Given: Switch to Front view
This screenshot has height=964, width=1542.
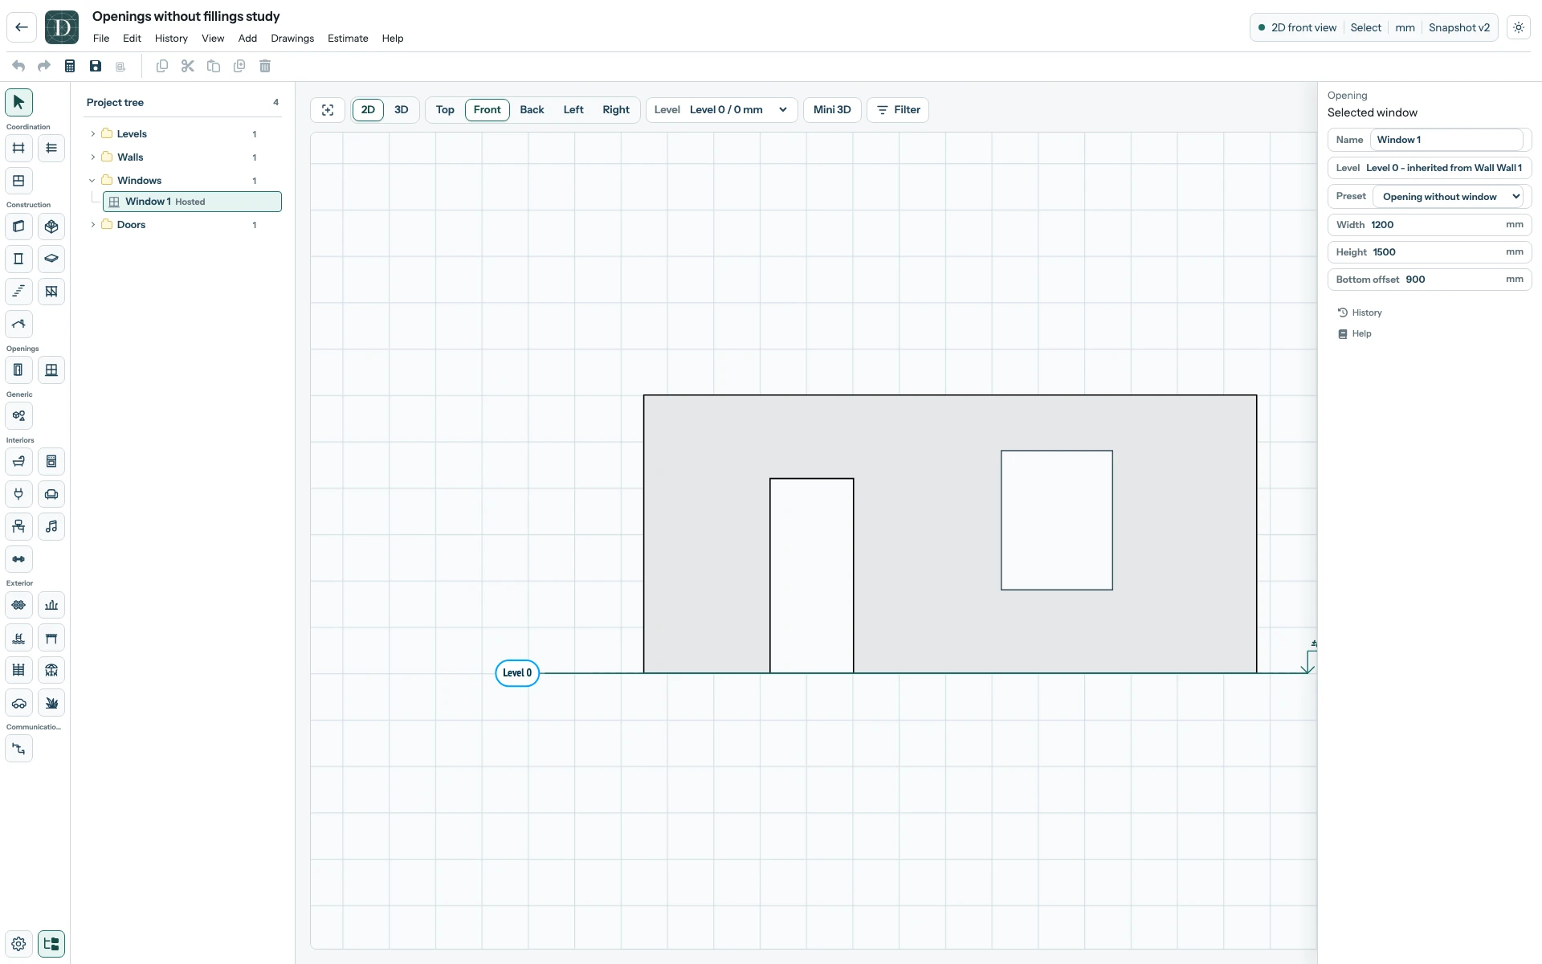Looking at the screenshot, I should point(487,110).
